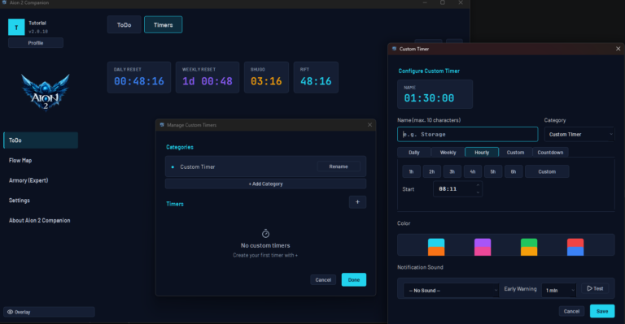625x324 pixels.
Task: Click Done in Manage Custom Timers
Action: (x=353, y=280)
